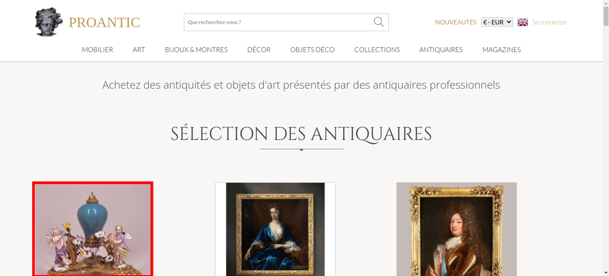The height and width of the screenshot is (276, 609).
Task: Open the DÉCOR menu
Action: [x=259, y=50]
